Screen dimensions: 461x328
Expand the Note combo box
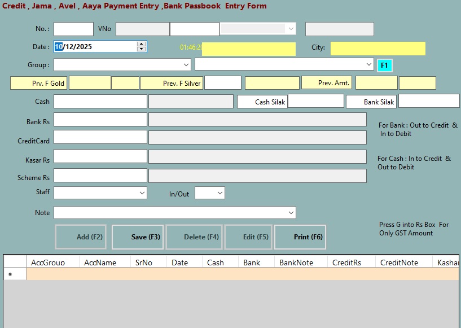coord(291,213)
